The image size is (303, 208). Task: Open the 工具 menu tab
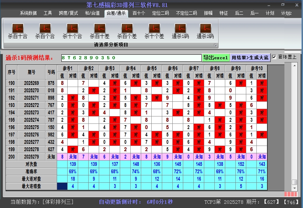48,13
